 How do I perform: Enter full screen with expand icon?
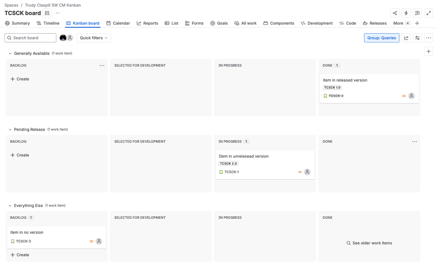point(429,13)
